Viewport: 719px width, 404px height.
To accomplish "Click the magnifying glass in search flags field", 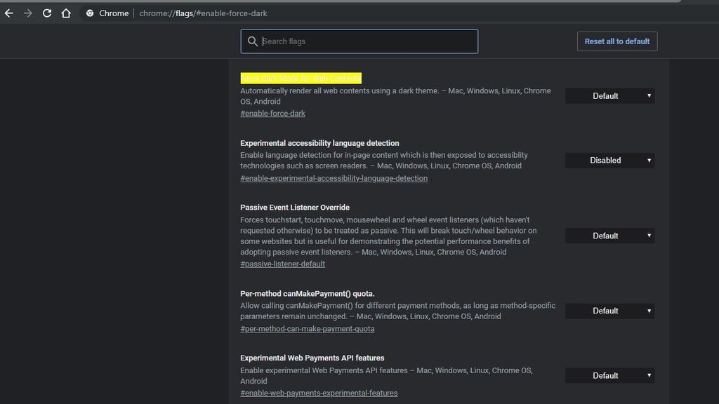I will pyautogui.click(x=253, y=41).
